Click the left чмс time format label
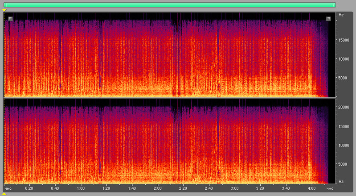The height and width of the screenshot is (196, 356). [x=8, y=188]
